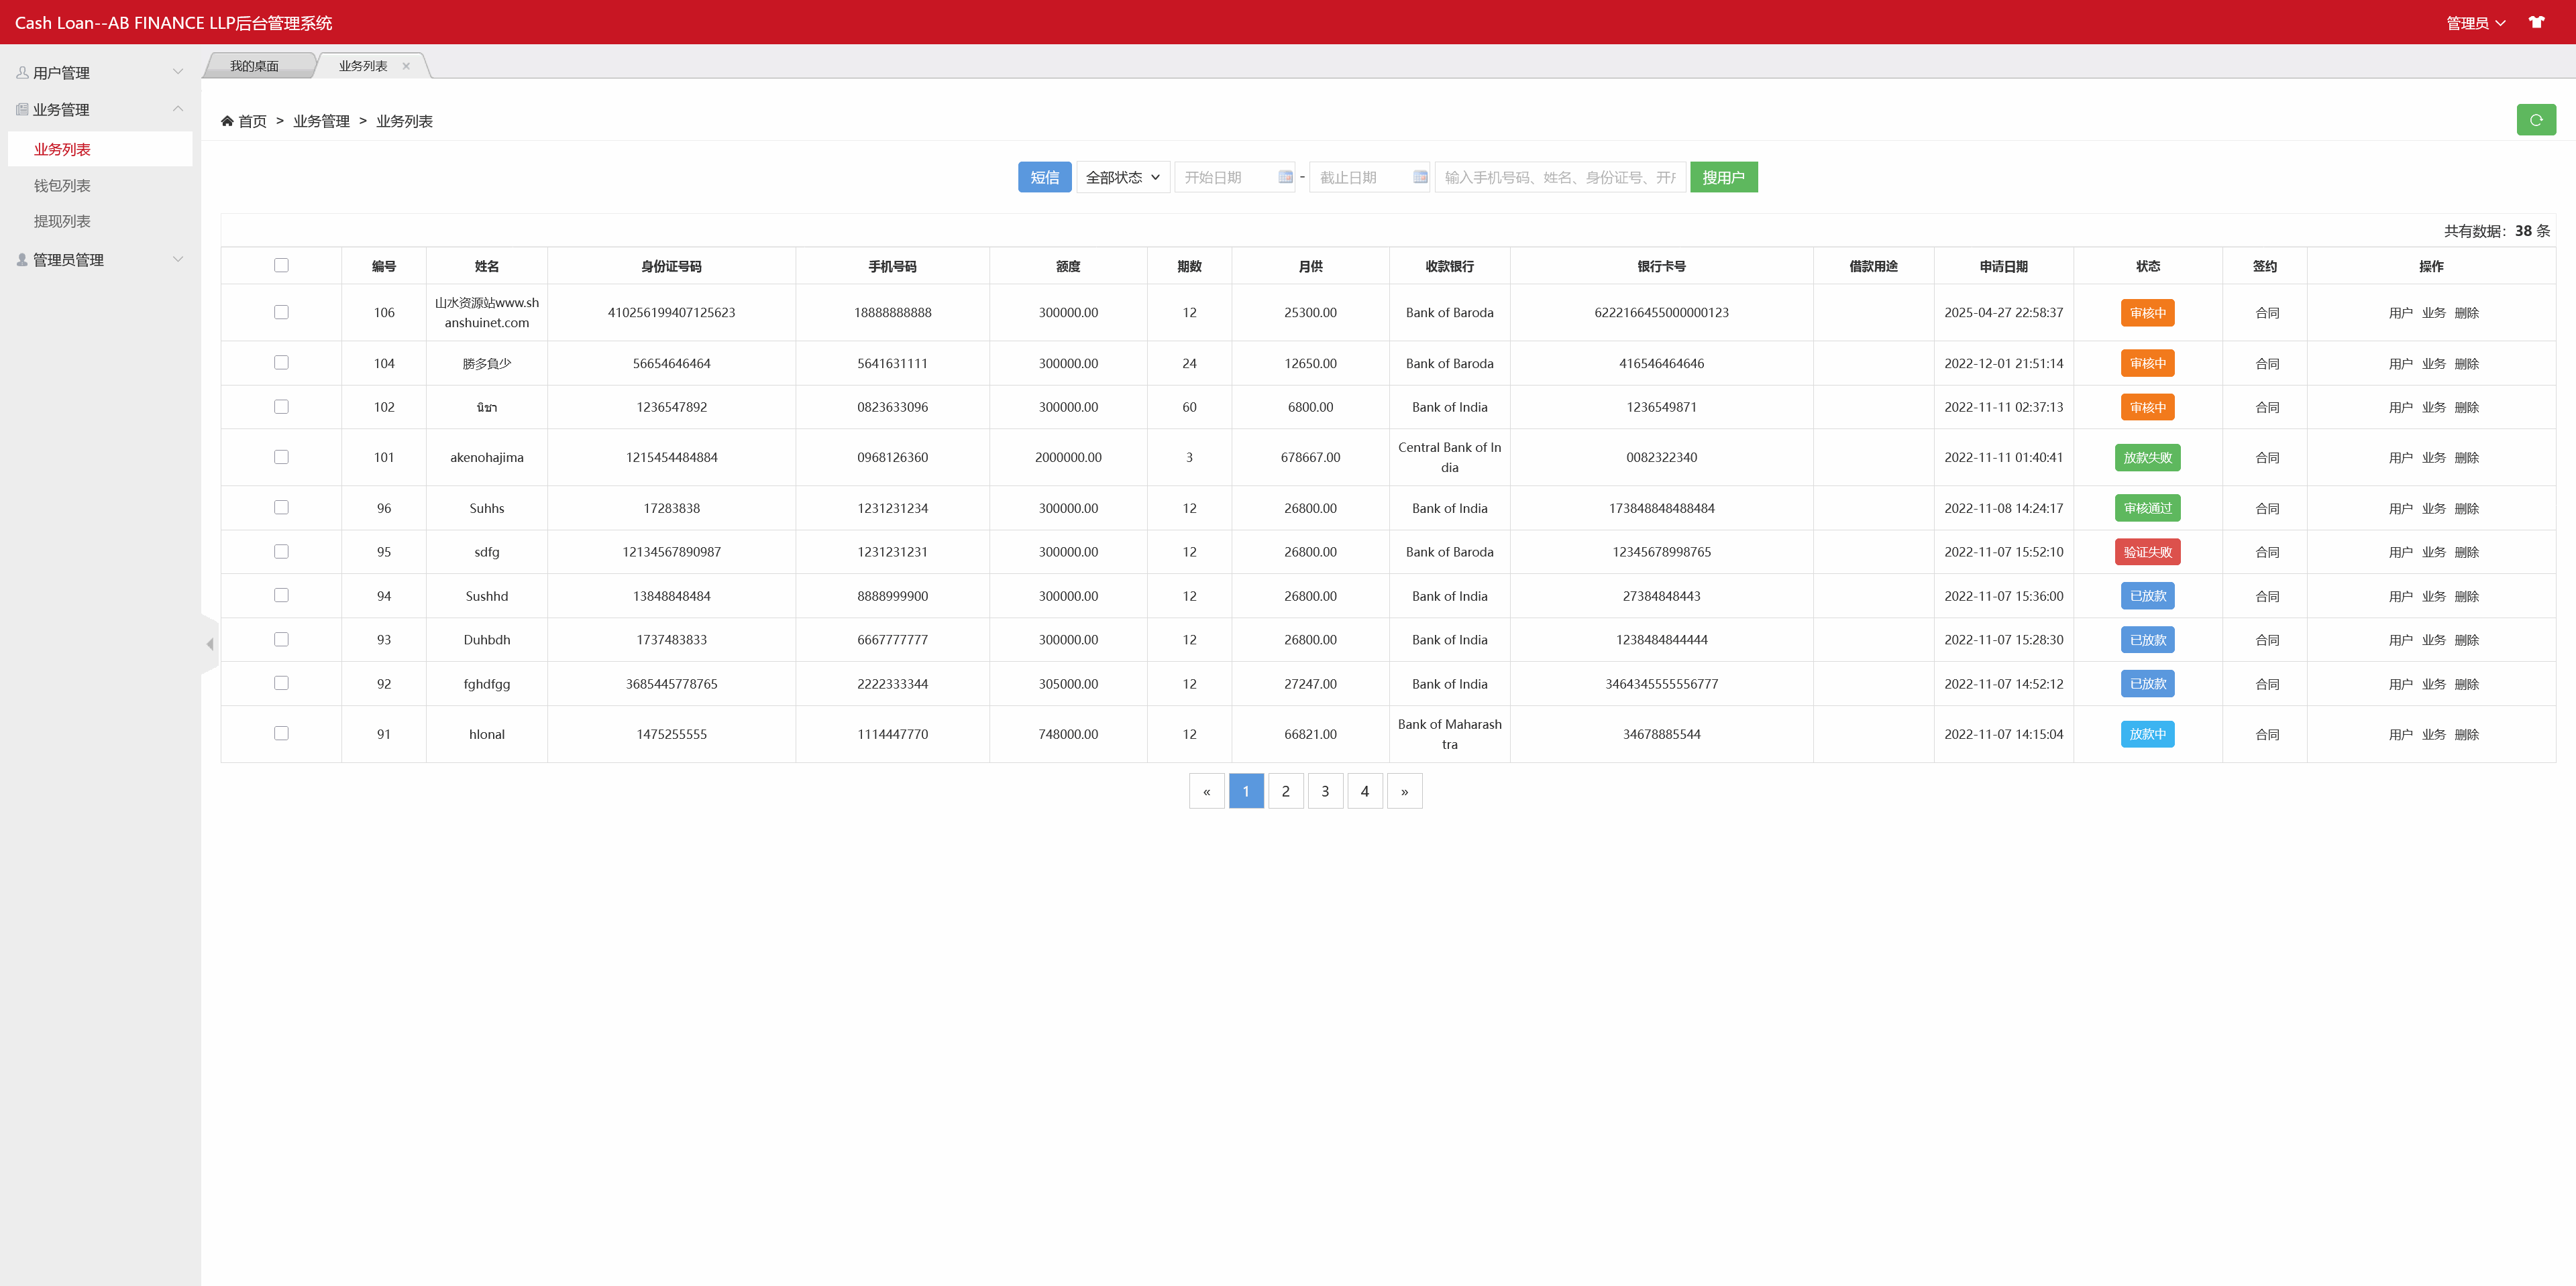Toggle the select-all checkbox in table header
2576x1286 pixels.
(x=281, y=265)
